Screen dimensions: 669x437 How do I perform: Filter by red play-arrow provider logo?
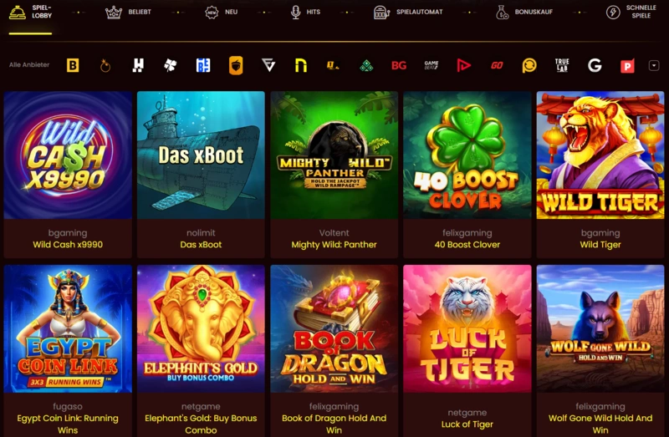pyautogui.click(x=464, y=65)
